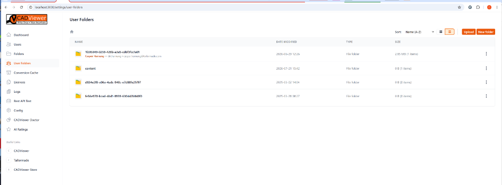Image resolution: width=502 pixels, height=185 pixels.
Task: Click the browser forward arrow
Action: 13,7
